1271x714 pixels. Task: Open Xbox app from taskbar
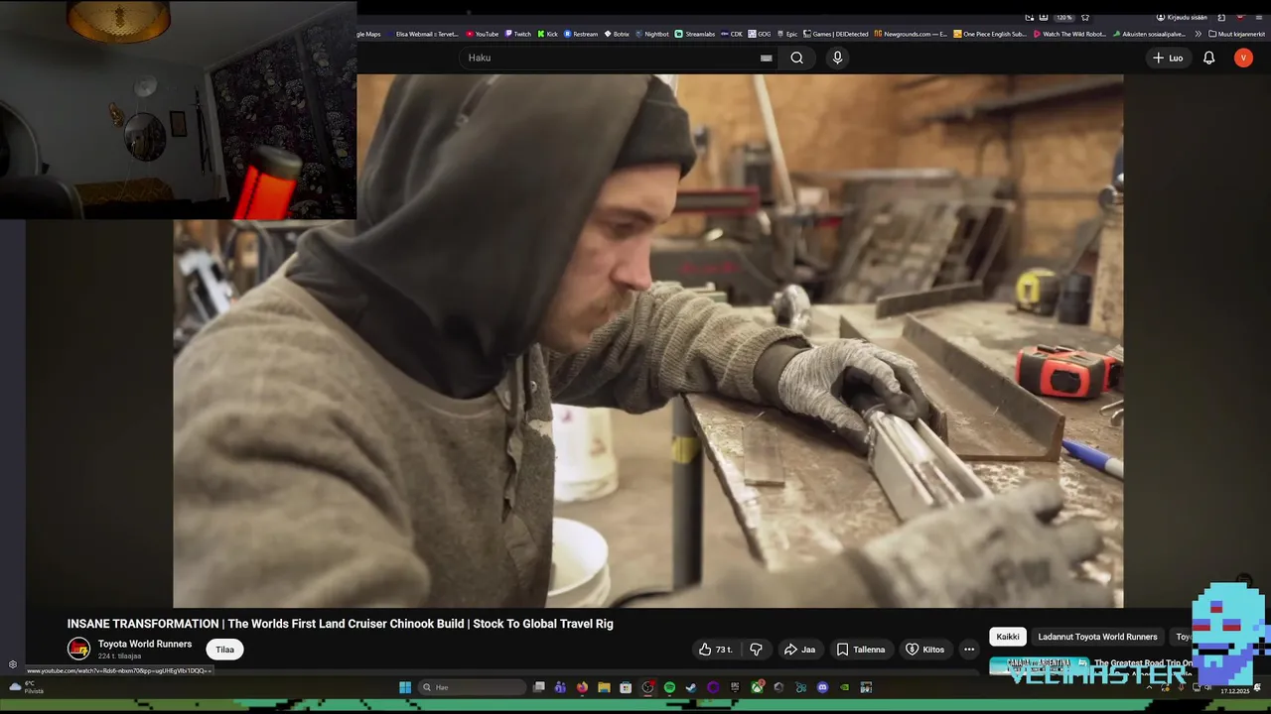tap(758, 687)
